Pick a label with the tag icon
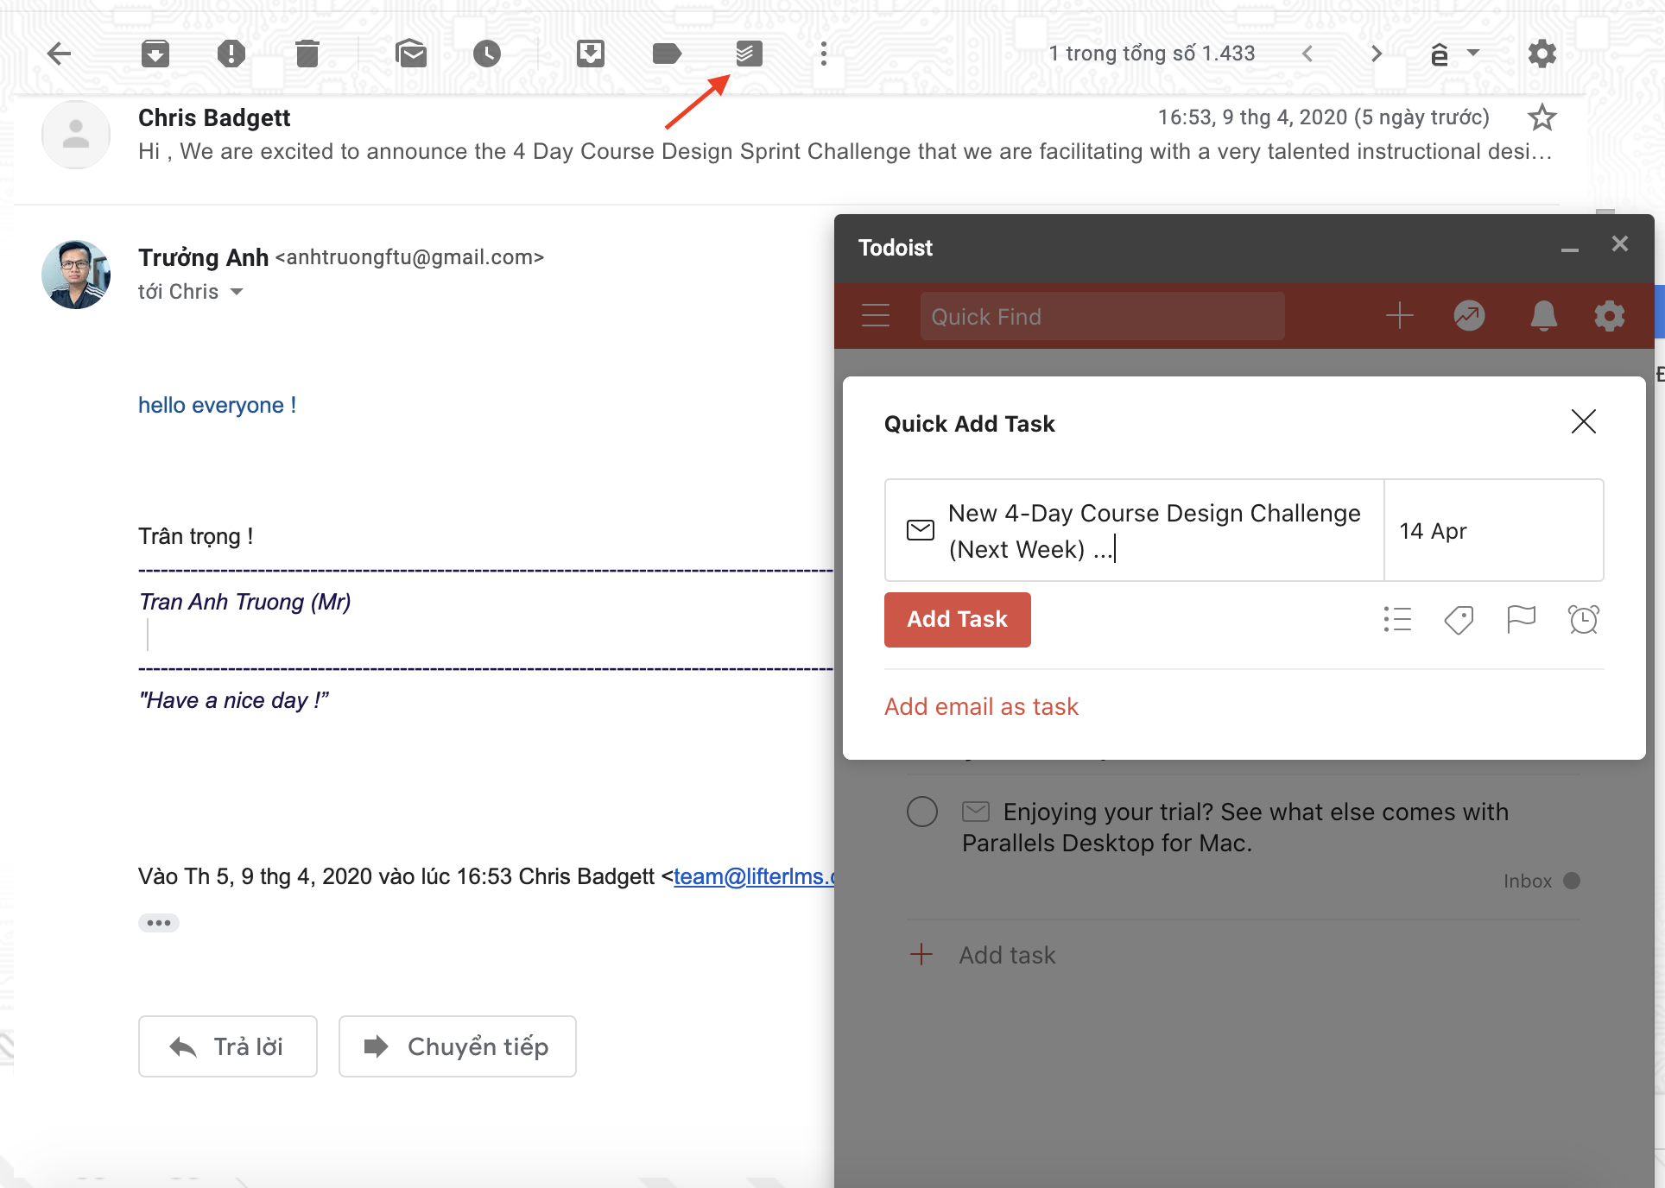 (1459, 619)
